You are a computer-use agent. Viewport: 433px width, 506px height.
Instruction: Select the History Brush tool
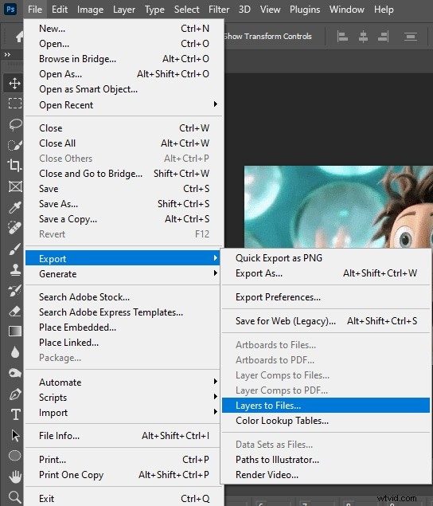[15, 290]
